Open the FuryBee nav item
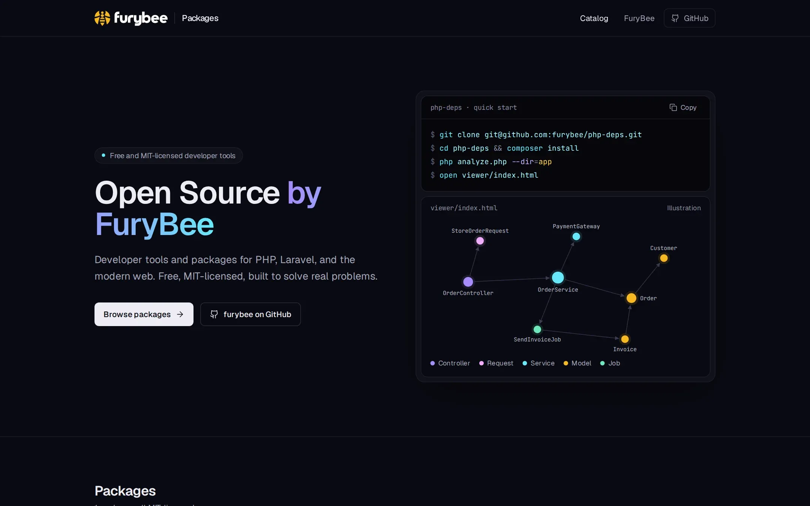Screen dimensions: 810x506 pyautogui.click(x=639, y=18)
